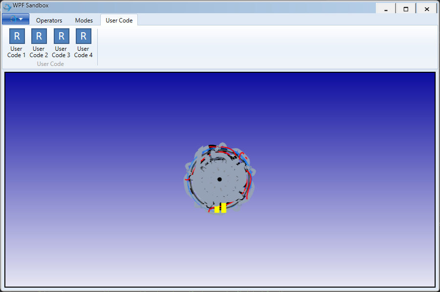Pick the right yellow block on the model

point(223,208)
